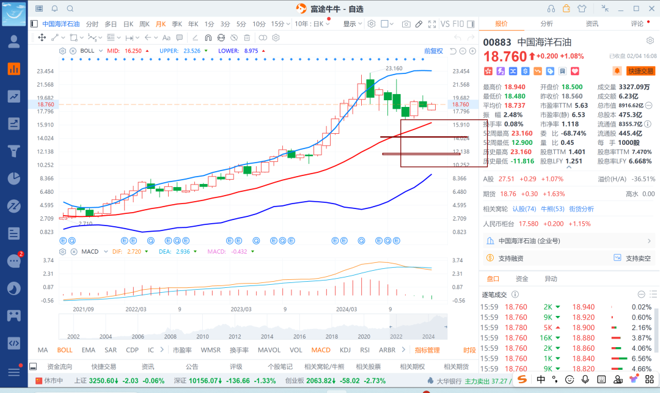The image size is (660, 393).
Task: Open the F10 company info
Action: click(x=458, y=24)
